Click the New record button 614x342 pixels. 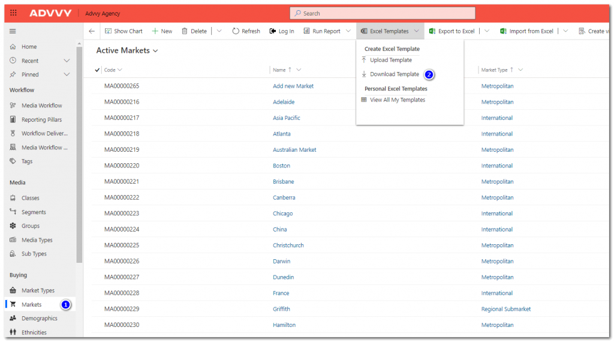pyautogui.click(x=162, y=31)
